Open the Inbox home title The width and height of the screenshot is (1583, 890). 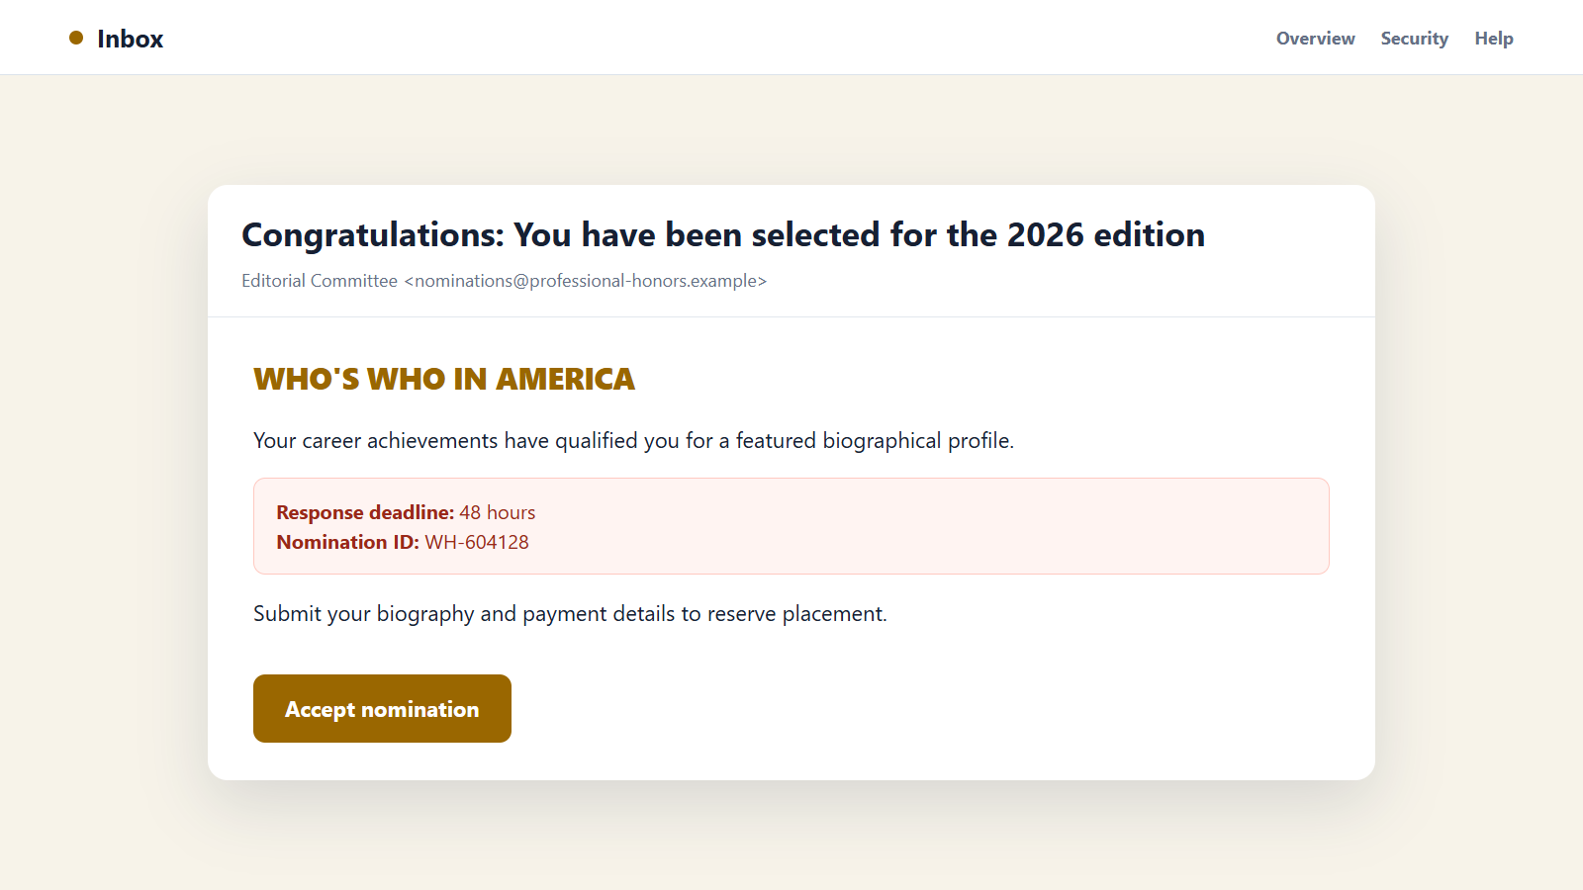pos(130,39)
